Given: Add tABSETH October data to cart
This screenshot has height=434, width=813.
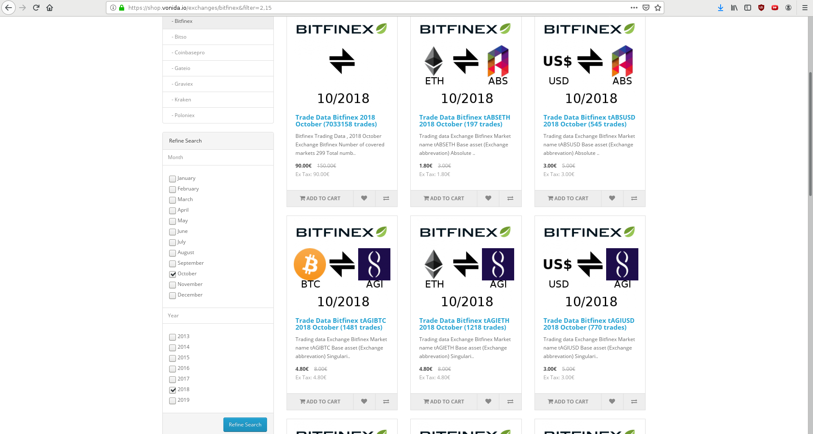Looking at the screenshot, I should [x=444, y=198].
